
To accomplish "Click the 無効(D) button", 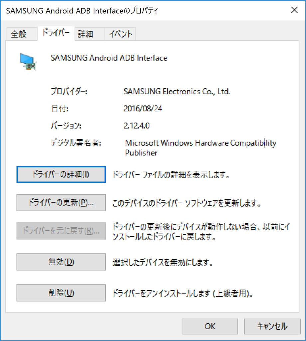I will point(61,262).
